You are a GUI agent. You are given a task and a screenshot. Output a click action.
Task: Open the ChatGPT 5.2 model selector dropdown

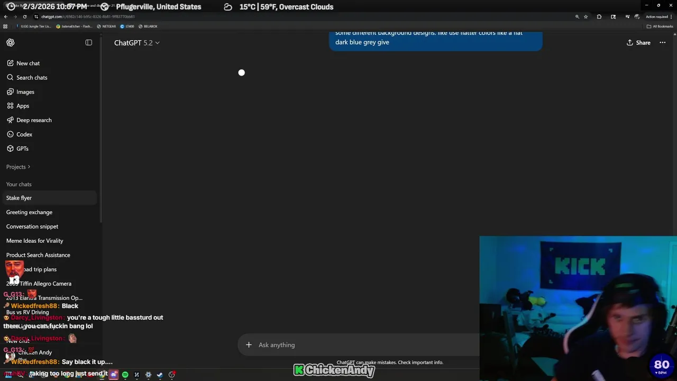coord(137,42)
